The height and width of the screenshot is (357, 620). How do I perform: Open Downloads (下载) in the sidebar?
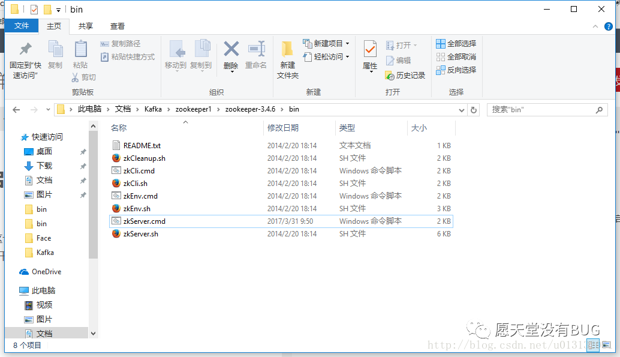[x=44, y=166]
